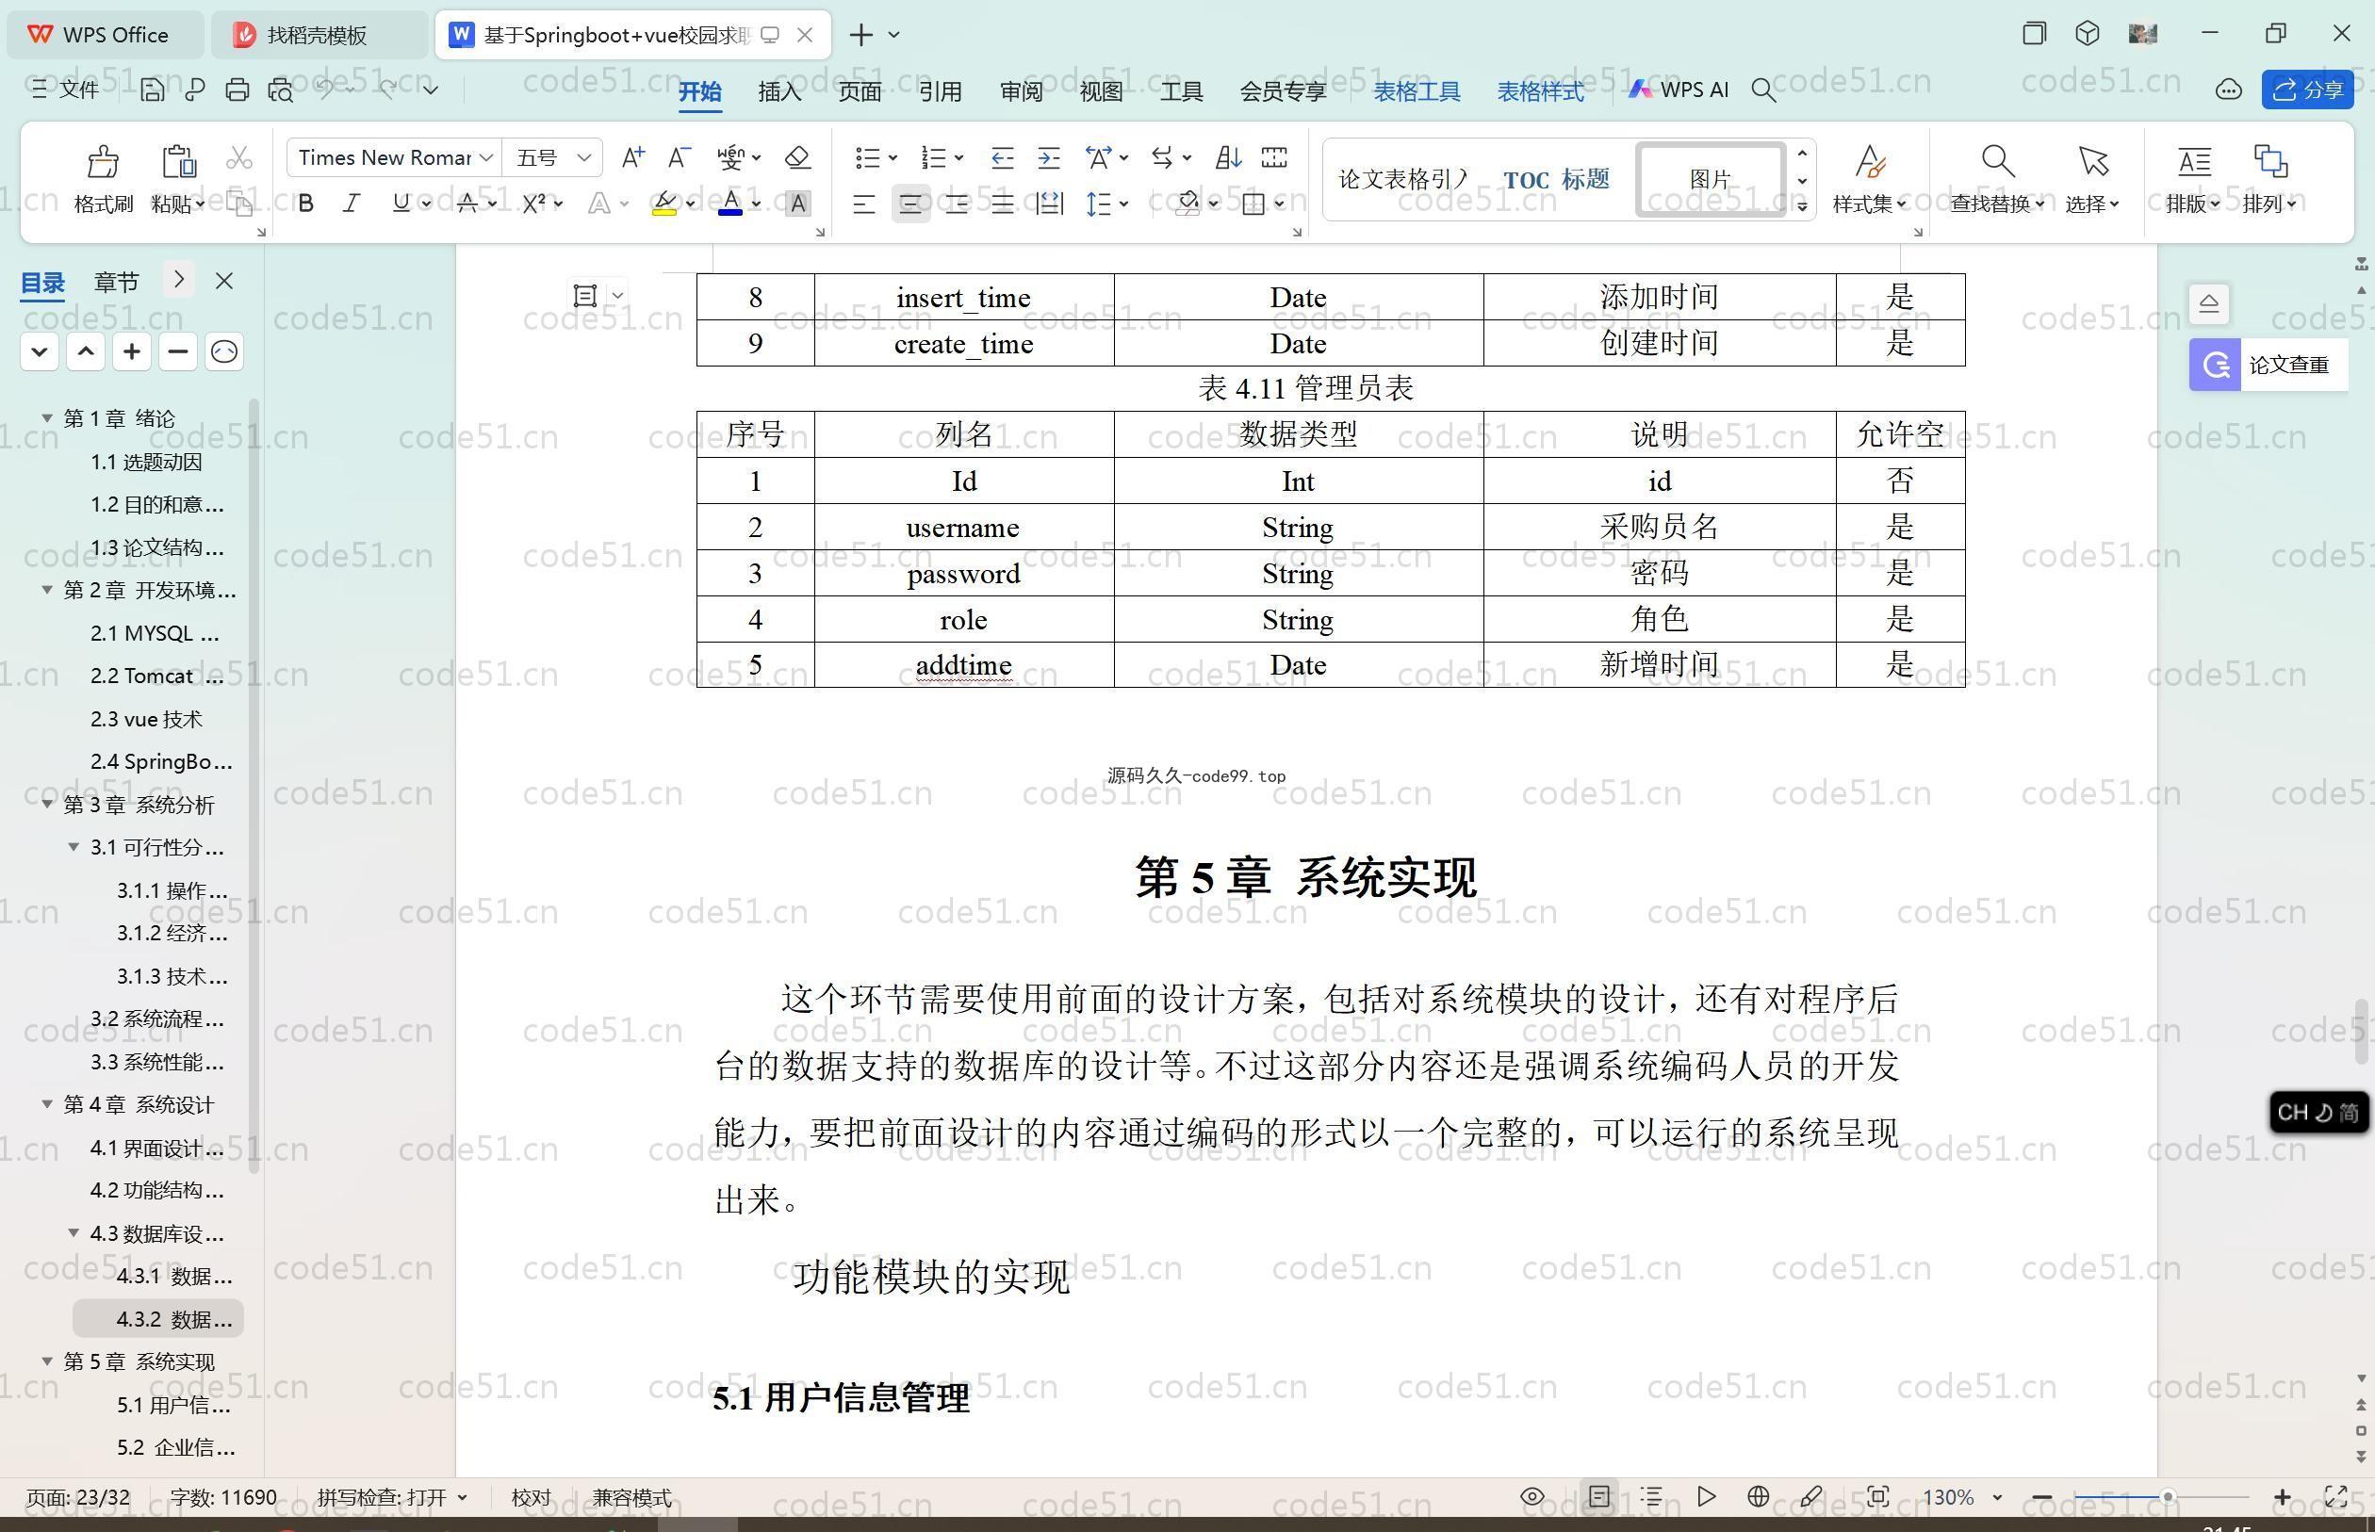Go to 5.1 用户信息管理 in outline

[x=173, y=1405]
